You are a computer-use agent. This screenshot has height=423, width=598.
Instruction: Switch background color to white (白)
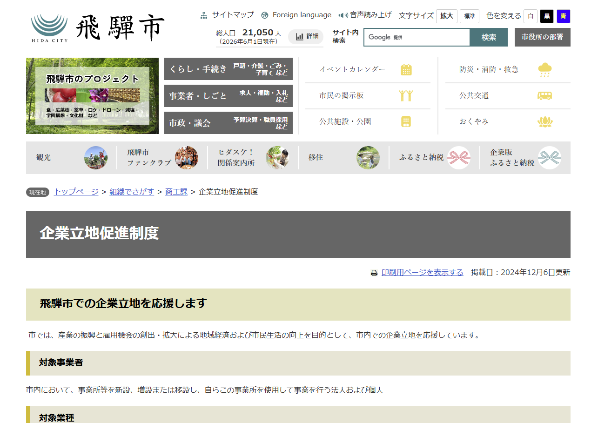click(531, 16)
